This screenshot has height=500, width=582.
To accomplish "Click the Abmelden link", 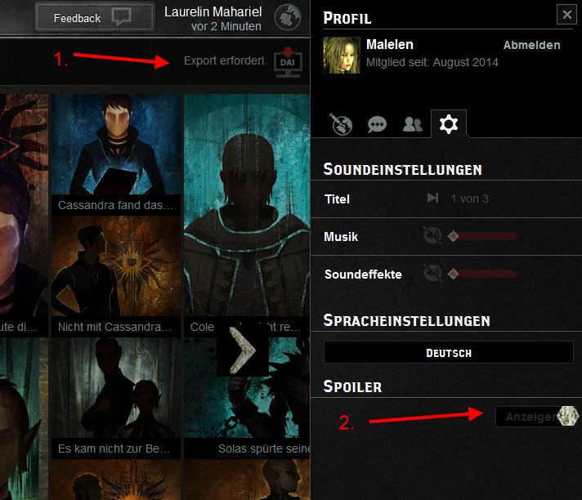I will pyautogui.click(x=531, y=46).
